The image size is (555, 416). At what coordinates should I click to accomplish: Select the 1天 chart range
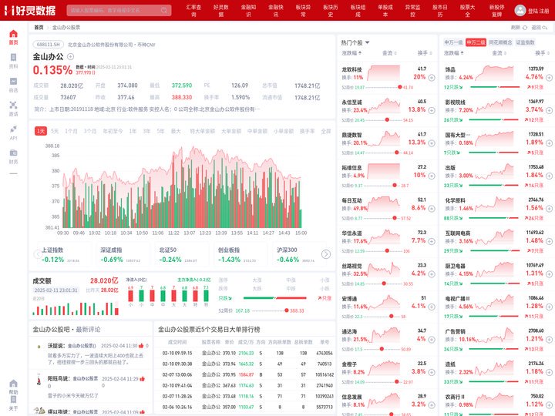[41, 131]
